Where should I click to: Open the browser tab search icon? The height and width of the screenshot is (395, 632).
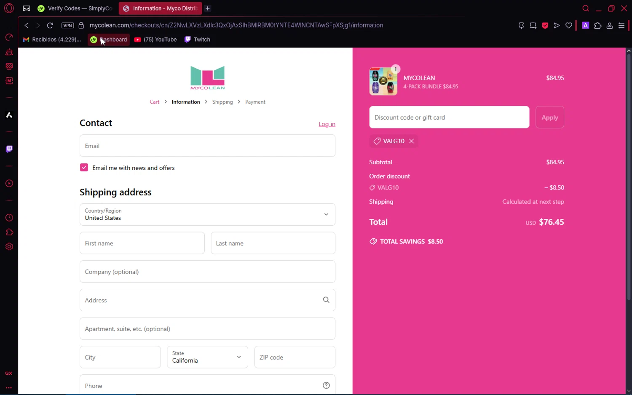[586, 8]
